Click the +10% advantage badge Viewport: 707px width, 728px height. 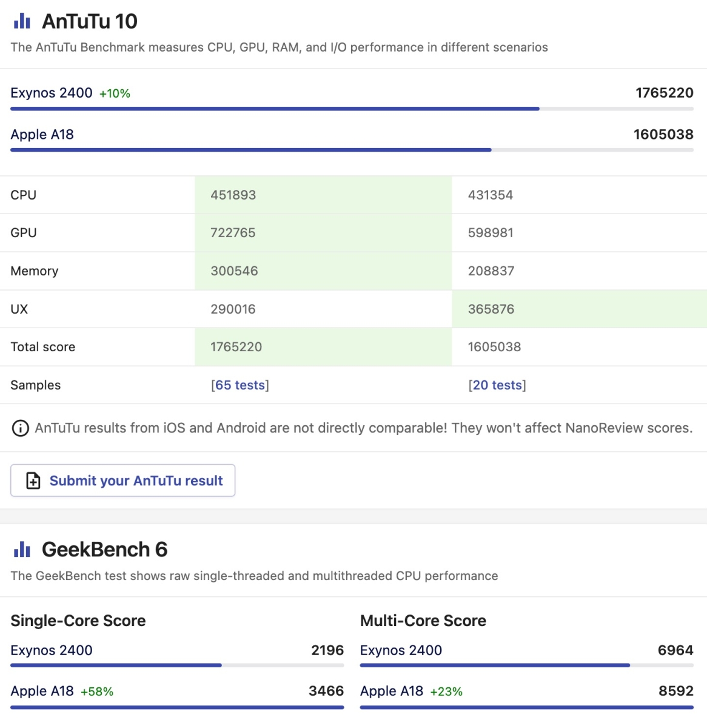[115, 93]
